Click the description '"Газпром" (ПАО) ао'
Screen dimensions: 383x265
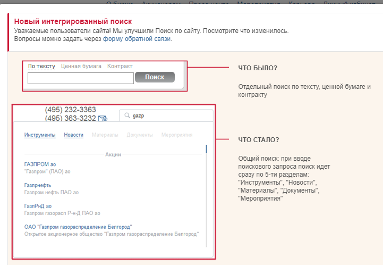click(x=47, y=171)
